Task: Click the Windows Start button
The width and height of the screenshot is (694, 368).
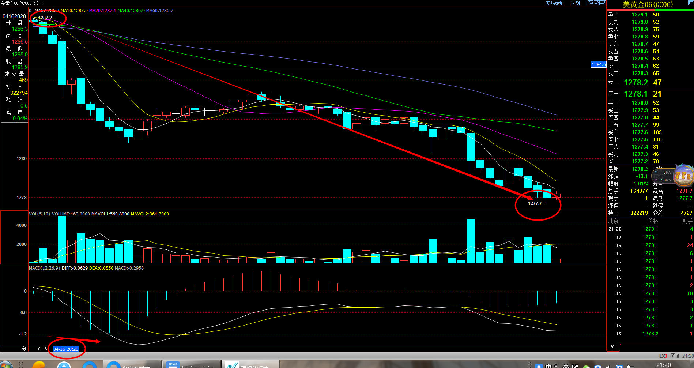Action: (x=5, y=365)
